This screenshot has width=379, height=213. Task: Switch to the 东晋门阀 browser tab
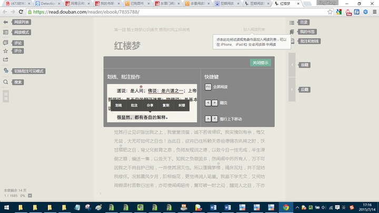coord(167,4)
